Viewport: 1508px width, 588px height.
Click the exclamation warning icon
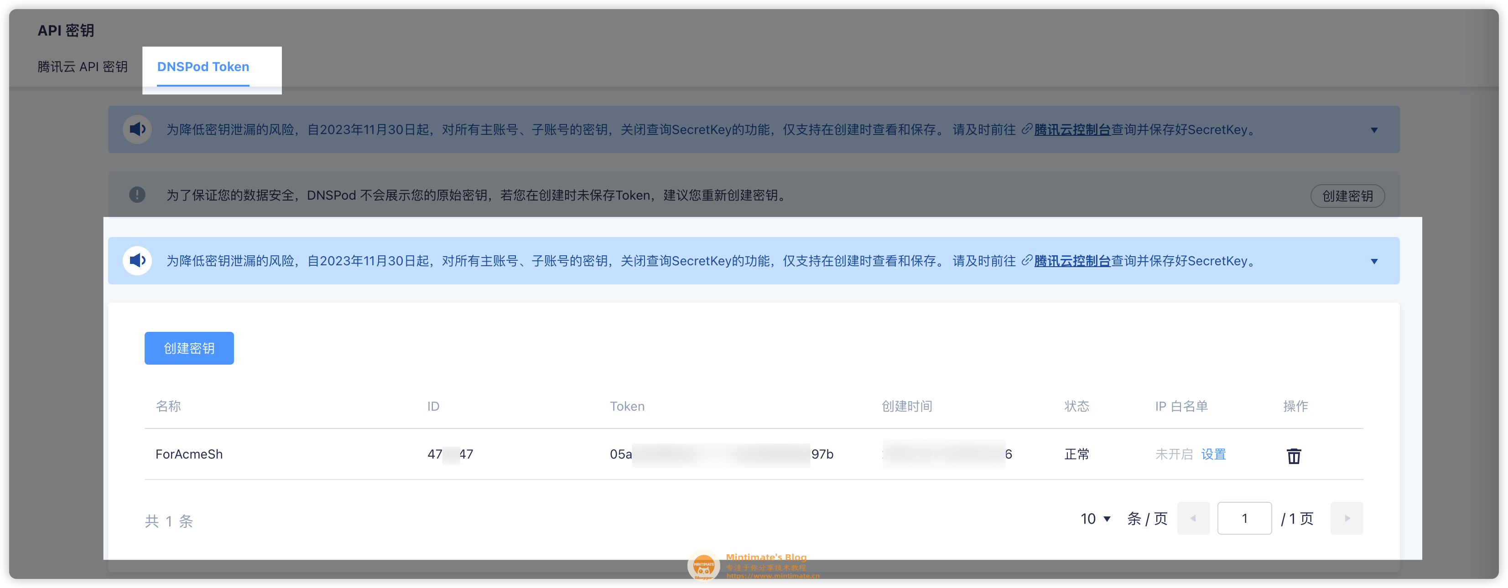click(137, 195)
